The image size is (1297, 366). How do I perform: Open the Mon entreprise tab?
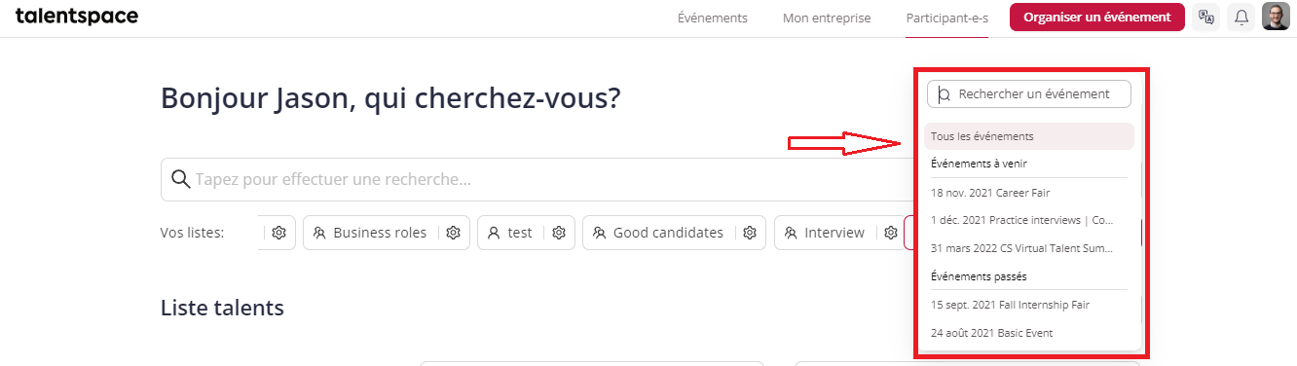point(827,18)
